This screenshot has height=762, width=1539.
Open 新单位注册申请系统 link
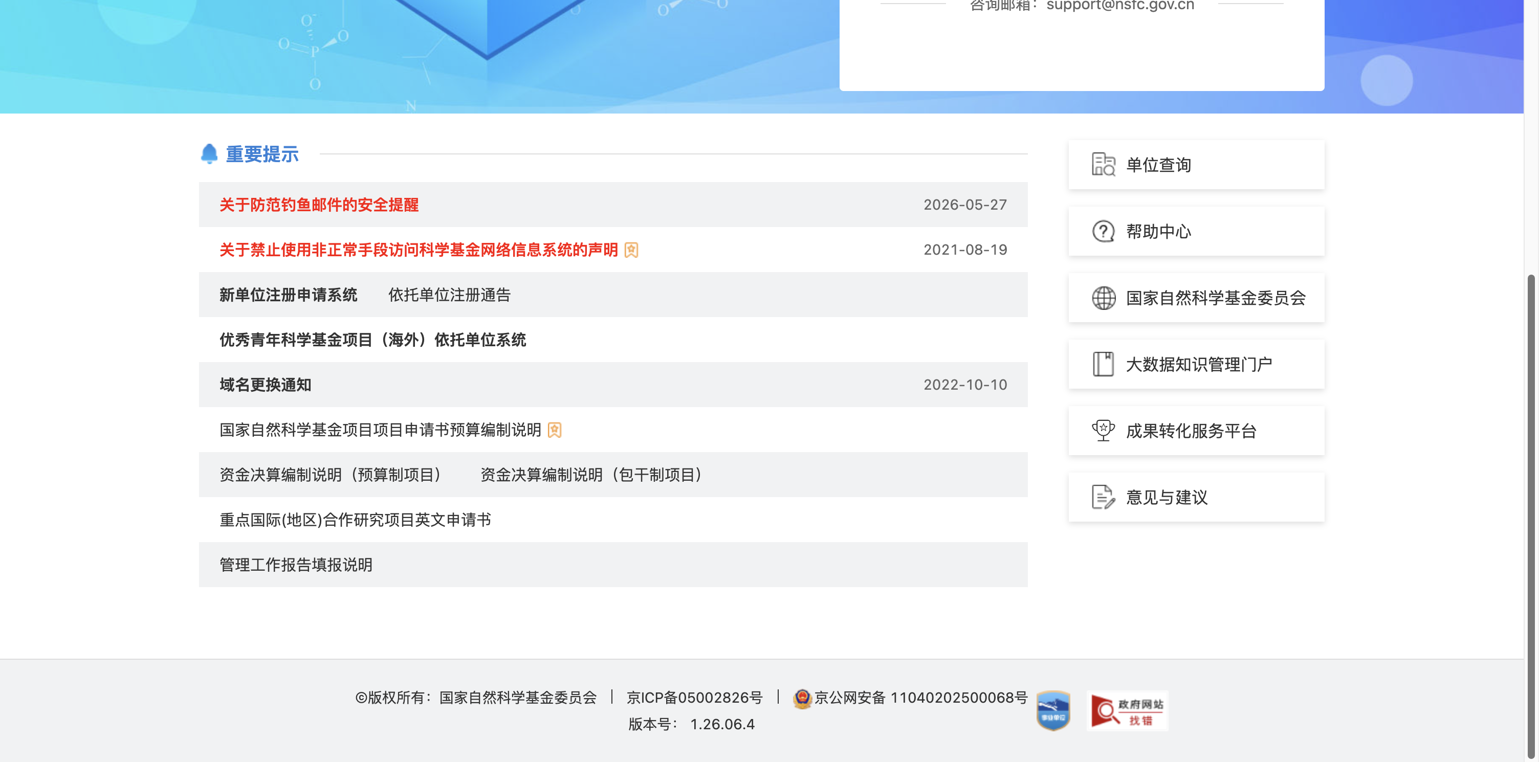click(x=288, y=295)
